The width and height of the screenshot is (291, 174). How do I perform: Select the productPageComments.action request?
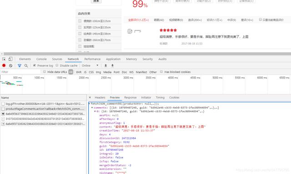coord(43,109)
